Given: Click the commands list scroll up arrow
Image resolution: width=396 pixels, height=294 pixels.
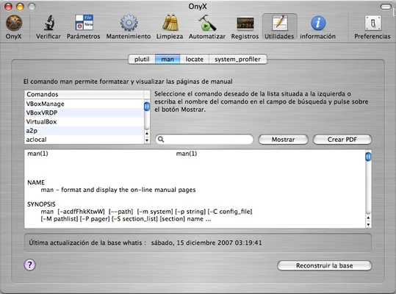Looking at the screenshot, I should 147,133.
